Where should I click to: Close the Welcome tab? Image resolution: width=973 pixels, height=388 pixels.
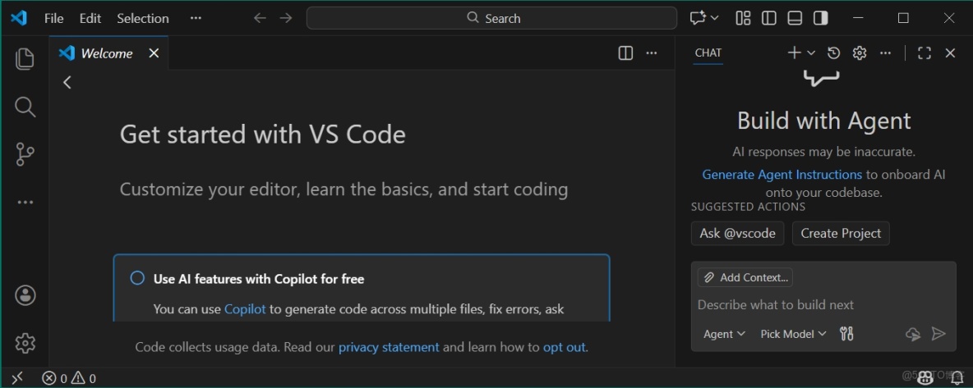point(154,53)
